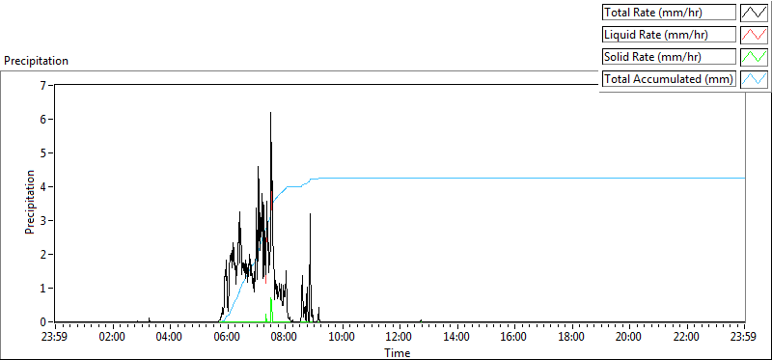Click the Time axis label
The width and height of the screenshot is (772, 360).
tap(398, 352)
